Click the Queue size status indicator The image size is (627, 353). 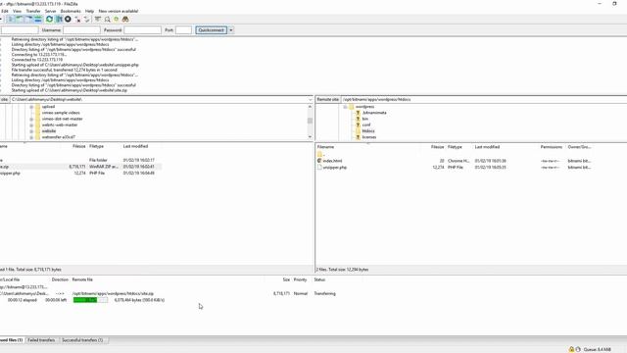pos(597,349)
